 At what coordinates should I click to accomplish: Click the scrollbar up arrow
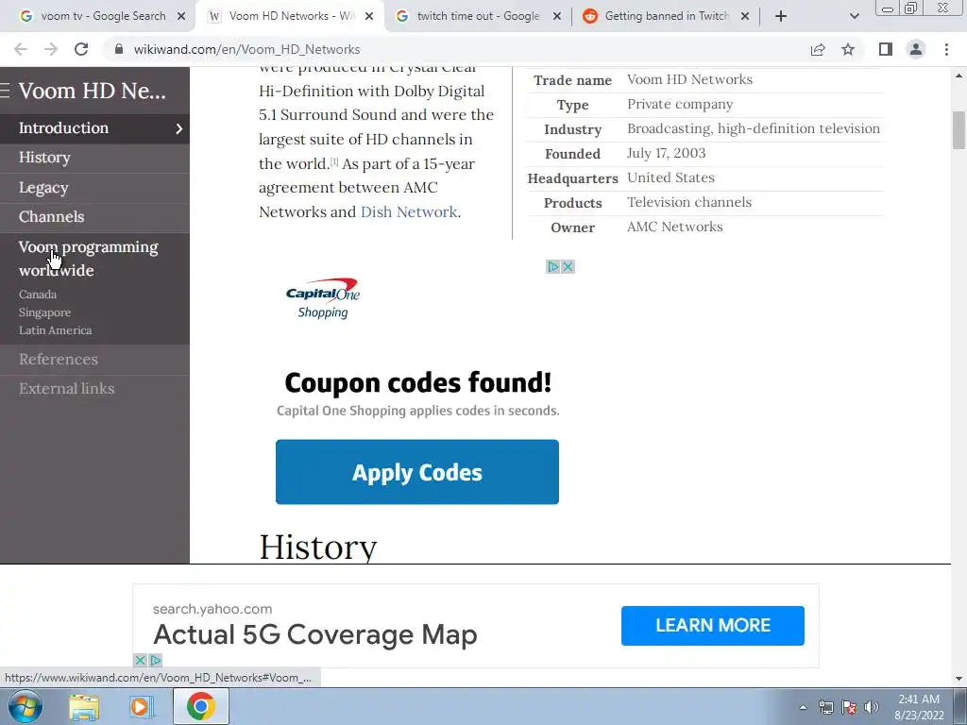coord(959,76)
